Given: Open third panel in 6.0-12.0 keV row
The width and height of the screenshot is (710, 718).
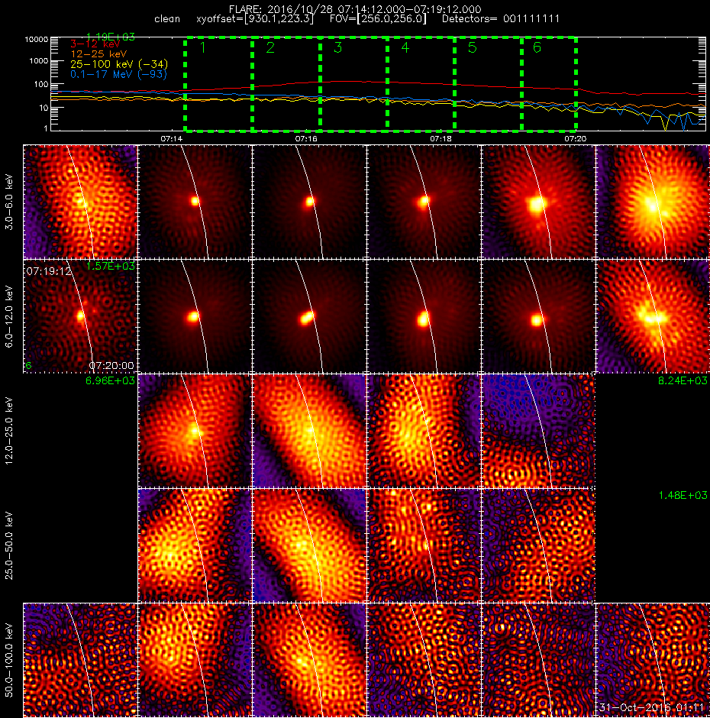Looking at the screenshot, I should (x=309, y=316).
